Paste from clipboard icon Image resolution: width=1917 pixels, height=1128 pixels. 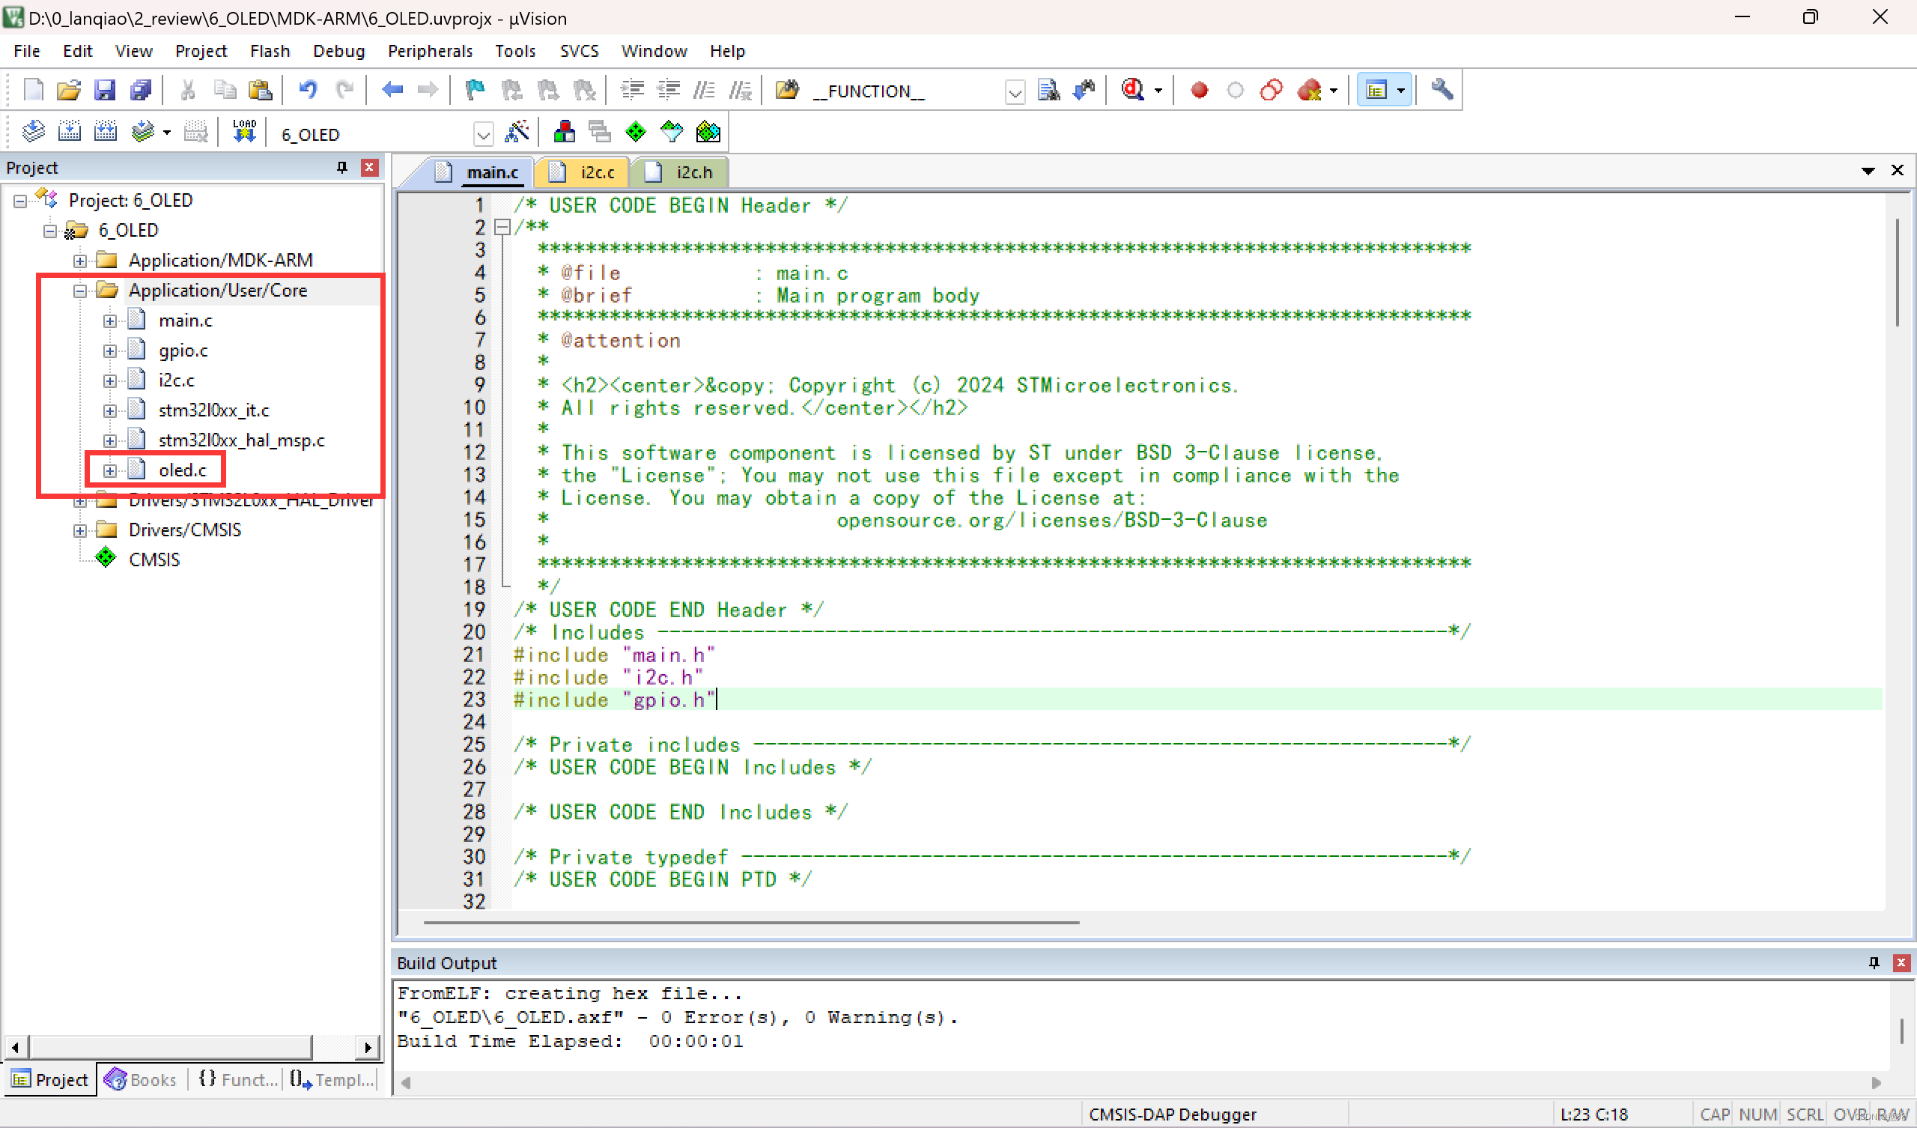260,90
